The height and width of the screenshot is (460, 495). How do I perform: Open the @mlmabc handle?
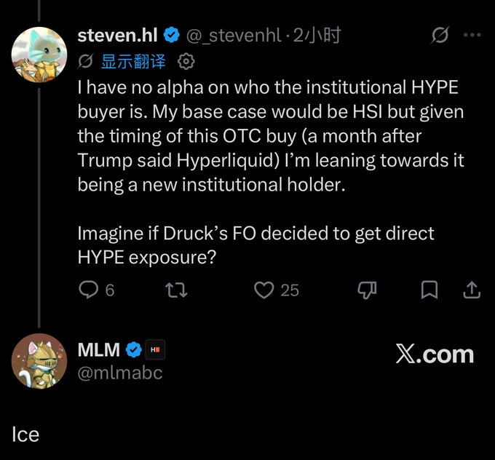pos(120,373)
